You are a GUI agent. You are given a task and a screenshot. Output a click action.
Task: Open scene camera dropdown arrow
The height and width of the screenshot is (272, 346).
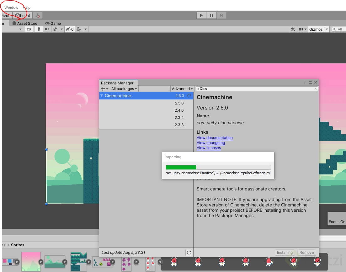pyautogui.click(x=306, y=29)
